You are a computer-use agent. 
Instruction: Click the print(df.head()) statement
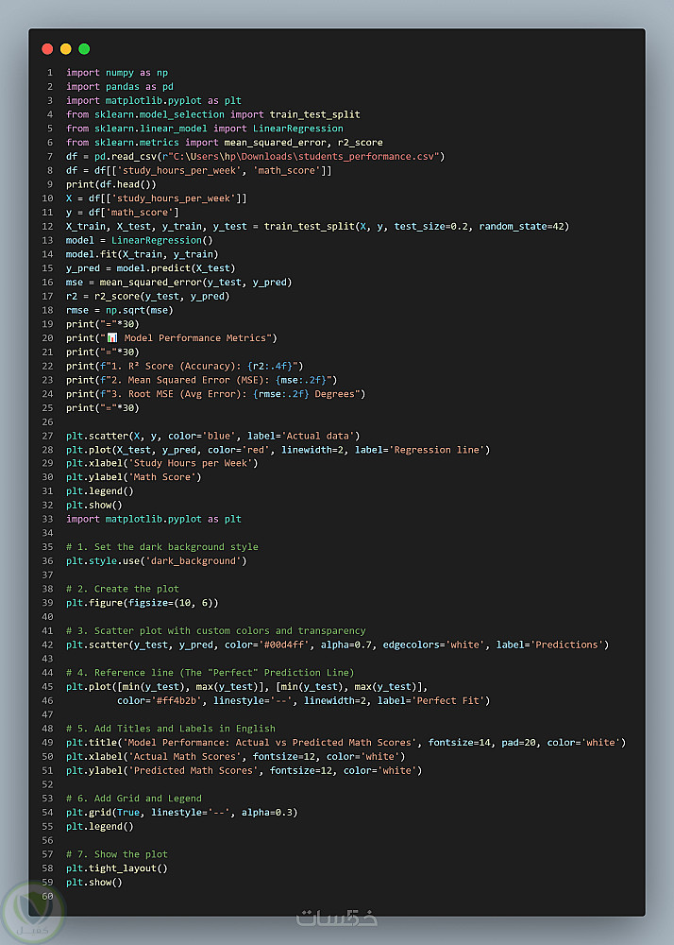pos(111,184)
